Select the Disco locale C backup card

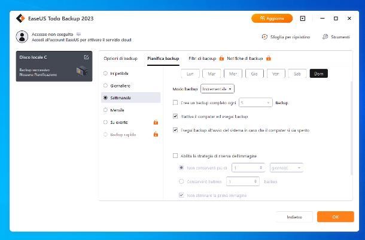click(x=54, y=66)
